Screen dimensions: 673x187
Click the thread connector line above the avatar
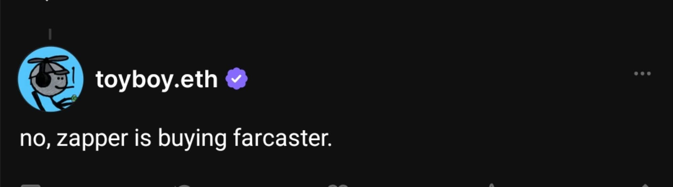pyautogui.click(x=50, y=34)
